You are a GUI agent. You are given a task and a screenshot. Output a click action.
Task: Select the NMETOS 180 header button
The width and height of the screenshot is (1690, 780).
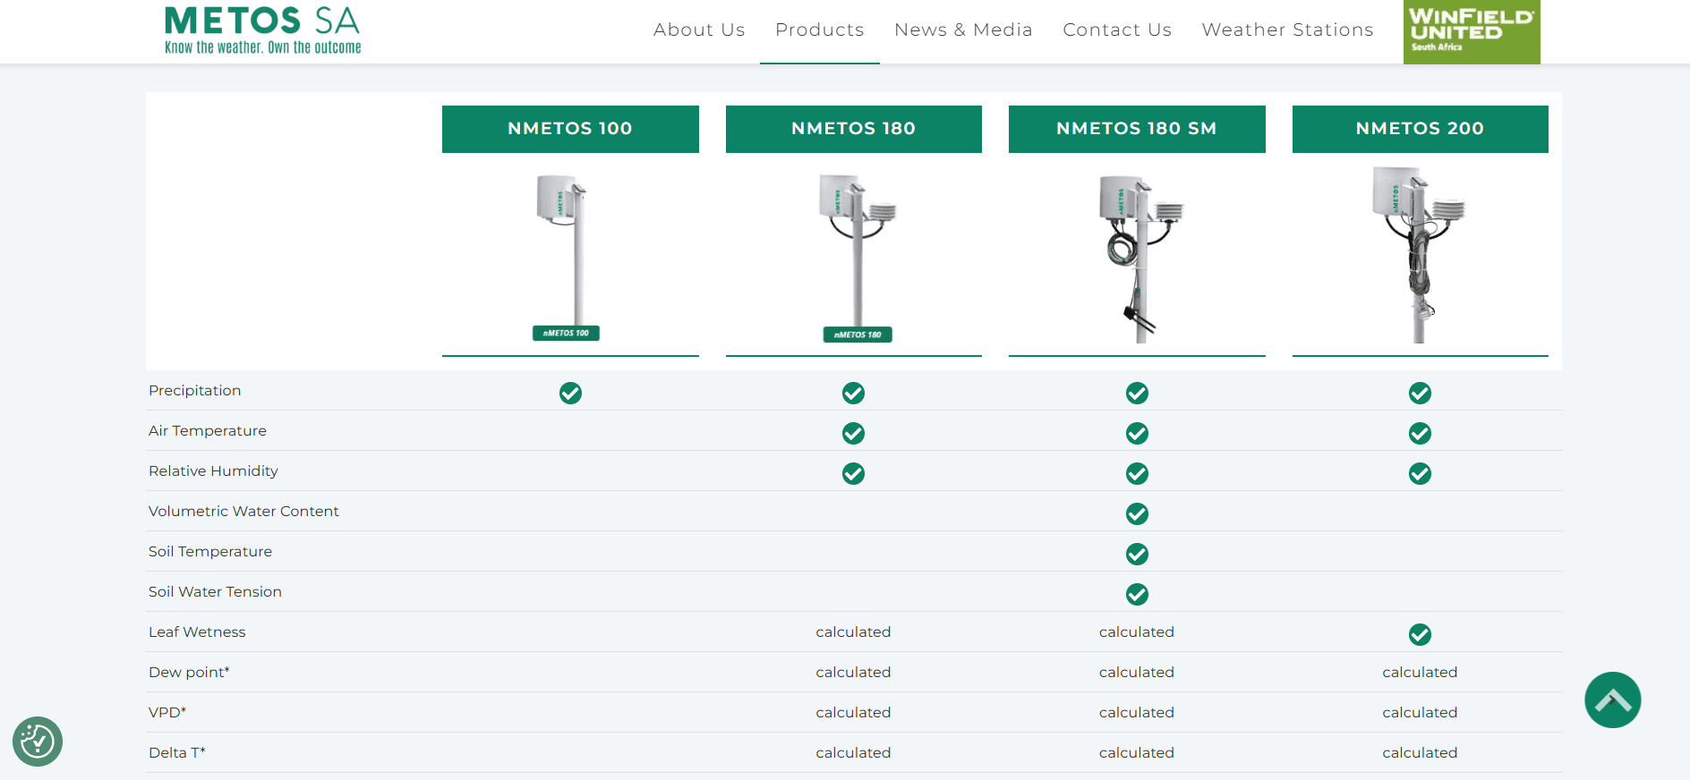point(854,129)
